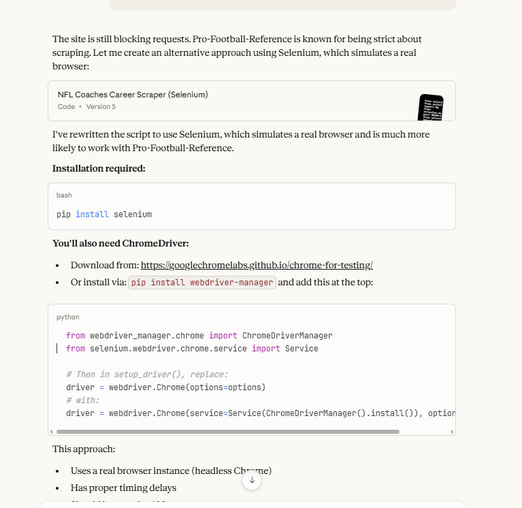The width and height of the screenshot is (522, 508).
Task: Click the 'driver = webdriver.Chrome(options=options)' line
Action: (x=165, y=387)
